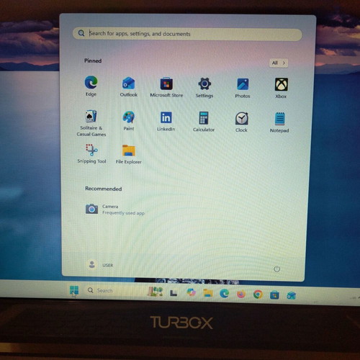Open pinned File Explorer in Start menu
Viewport: 360px width, 360px height.
(x=129, y=154)
